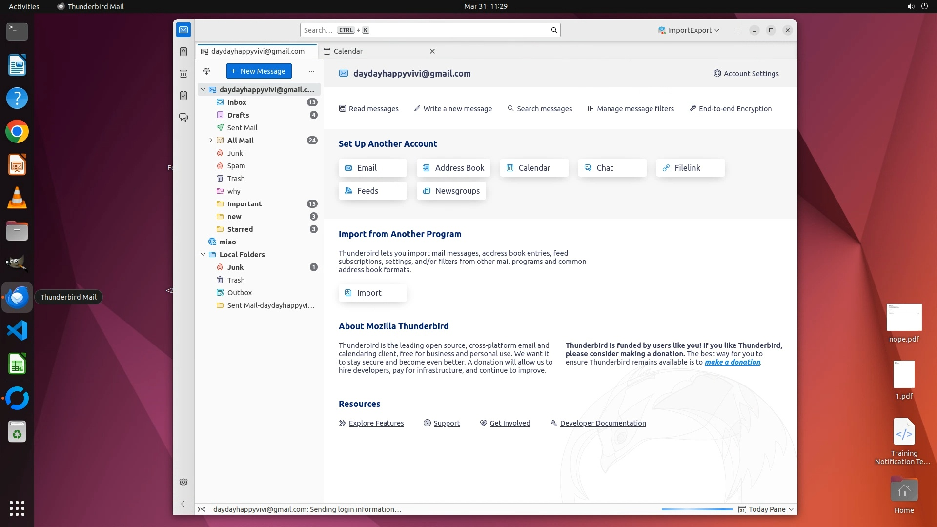Screen dimensions: 937x527
Task: Open the Address Book space icon
Action: (x=183, y=52)
